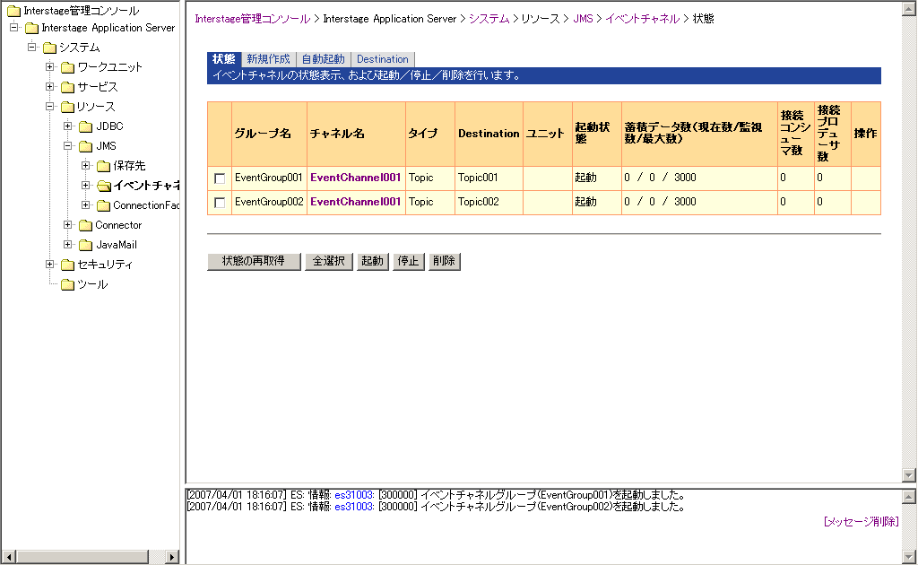Collapse the リソース tree node
918x565 pixels.
point(50,107)
